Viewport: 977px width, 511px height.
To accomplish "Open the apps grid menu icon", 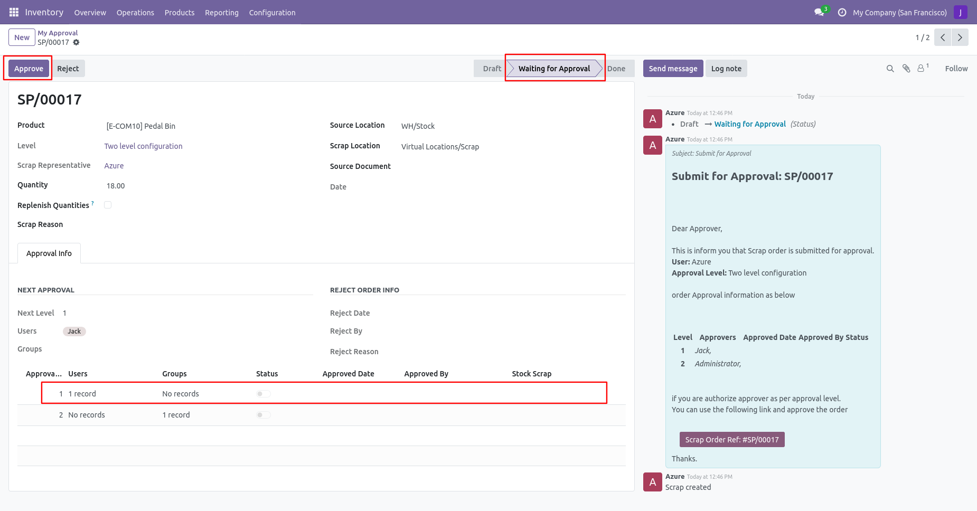I will pyautogui.click(x=14, y=12).
